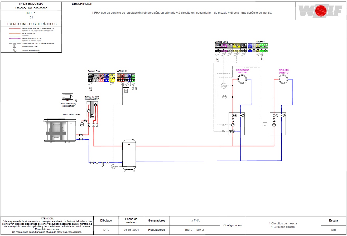Click the expansion vessel symbol beside monoblock
Screen dimensions: 347x236
(82, 124)
